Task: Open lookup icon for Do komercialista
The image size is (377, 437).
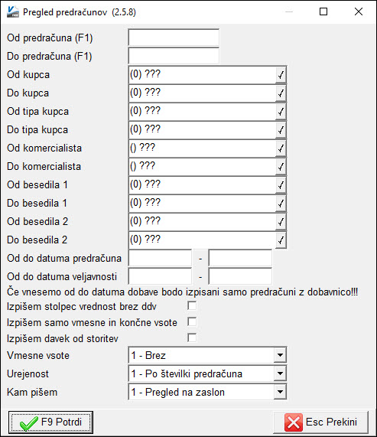Action: coord(281,167)
